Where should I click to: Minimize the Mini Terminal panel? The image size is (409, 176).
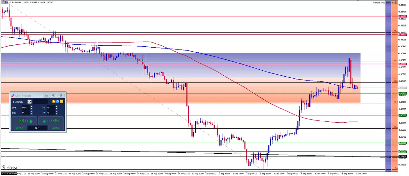point(46,96)
